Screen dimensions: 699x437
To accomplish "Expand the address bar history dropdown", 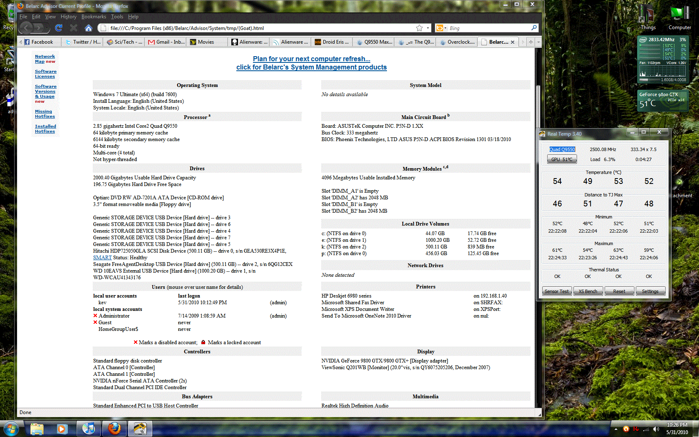I will 427,28.
